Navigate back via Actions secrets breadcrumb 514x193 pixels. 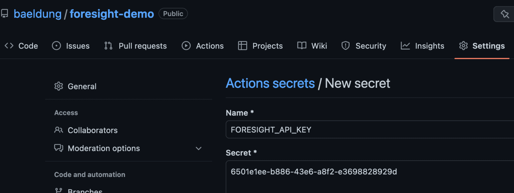[270, 83]
